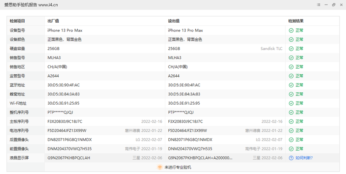Viewport: 346px width, 174px height.
Task: Click read LCD maker 三星 2022-02-06
Action: coord(268,158)
